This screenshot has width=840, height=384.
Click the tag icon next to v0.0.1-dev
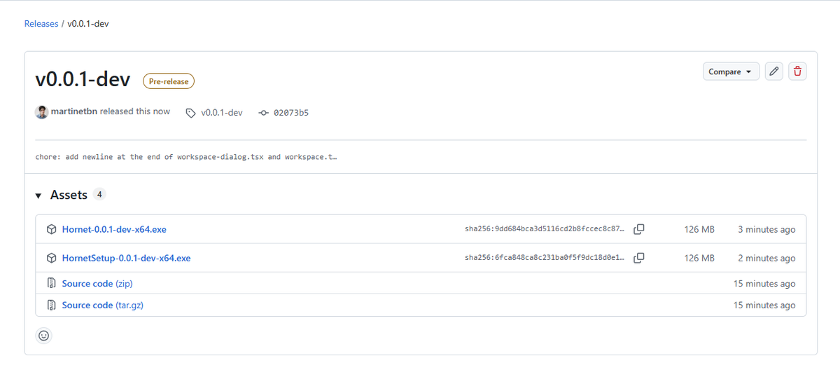190,112
